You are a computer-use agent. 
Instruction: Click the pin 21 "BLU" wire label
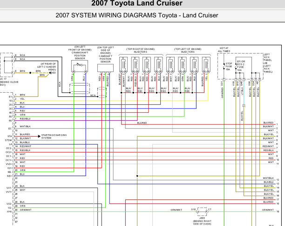22,174
